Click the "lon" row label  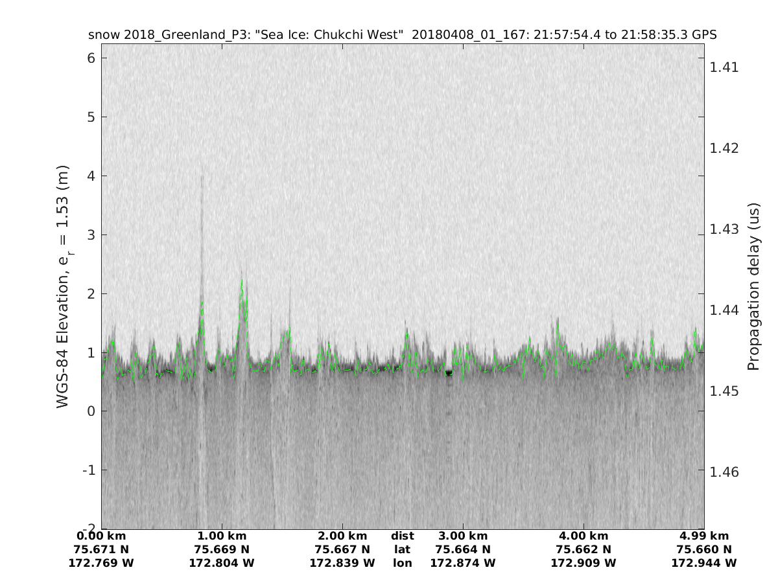pyautogui.click(x=402, y=563)
